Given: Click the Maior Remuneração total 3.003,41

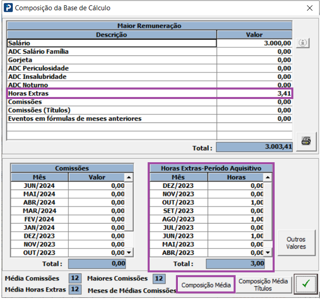Looking at the screenshot, I should tap(254, 147).
